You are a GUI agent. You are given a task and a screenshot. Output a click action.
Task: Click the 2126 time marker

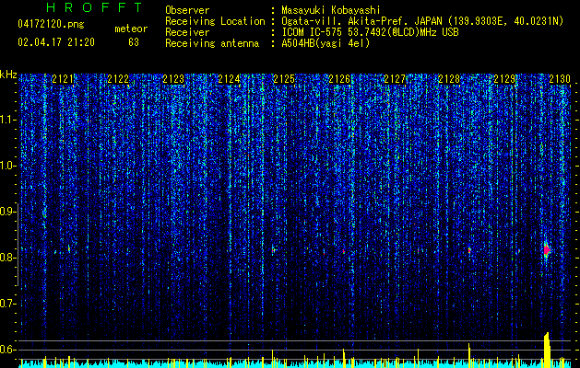point(339,79)
